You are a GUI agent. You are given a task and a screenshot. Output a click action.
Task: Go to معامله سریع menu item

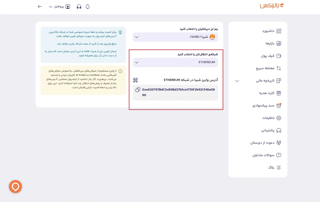click(265, 68)
